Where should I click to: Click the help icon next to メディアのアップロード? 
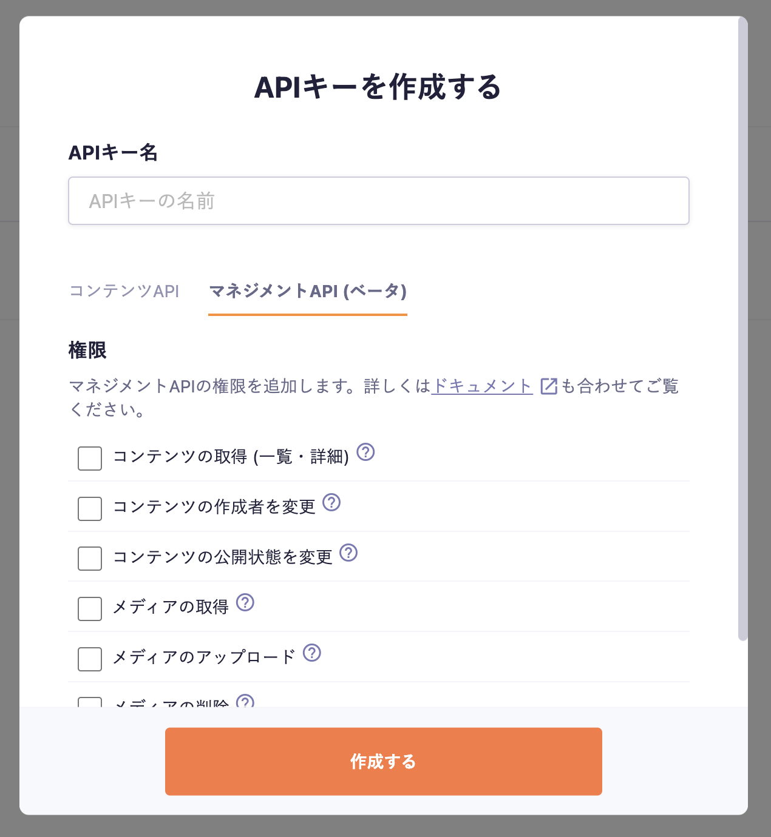(312, 653)
